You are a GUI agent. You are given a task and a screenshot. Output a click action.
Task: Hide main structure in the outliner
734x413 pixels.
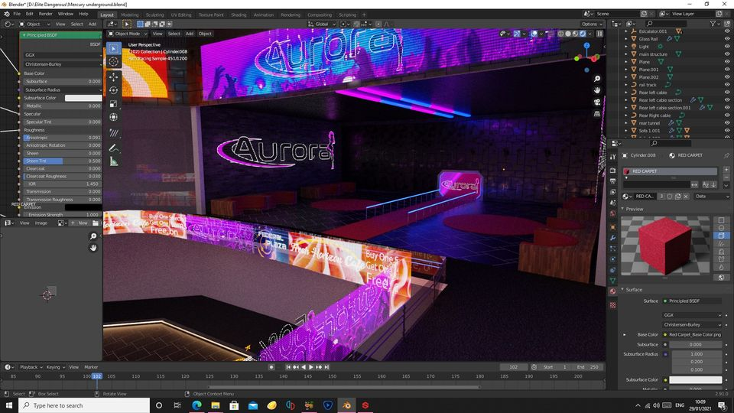pyautogui.click(x=727, y=54)
